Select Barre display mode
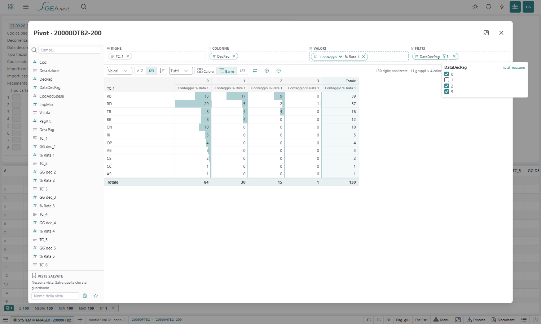This screenshot has width=541, height=324. (x=226, y=71)
